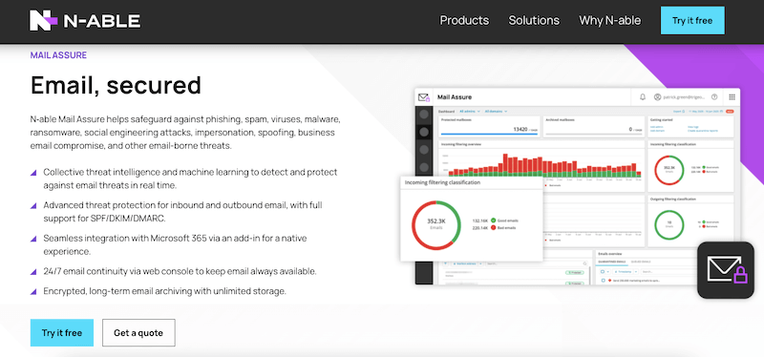
Task: Open the Timestamp filter dropdown
Action: click(625, 271)
